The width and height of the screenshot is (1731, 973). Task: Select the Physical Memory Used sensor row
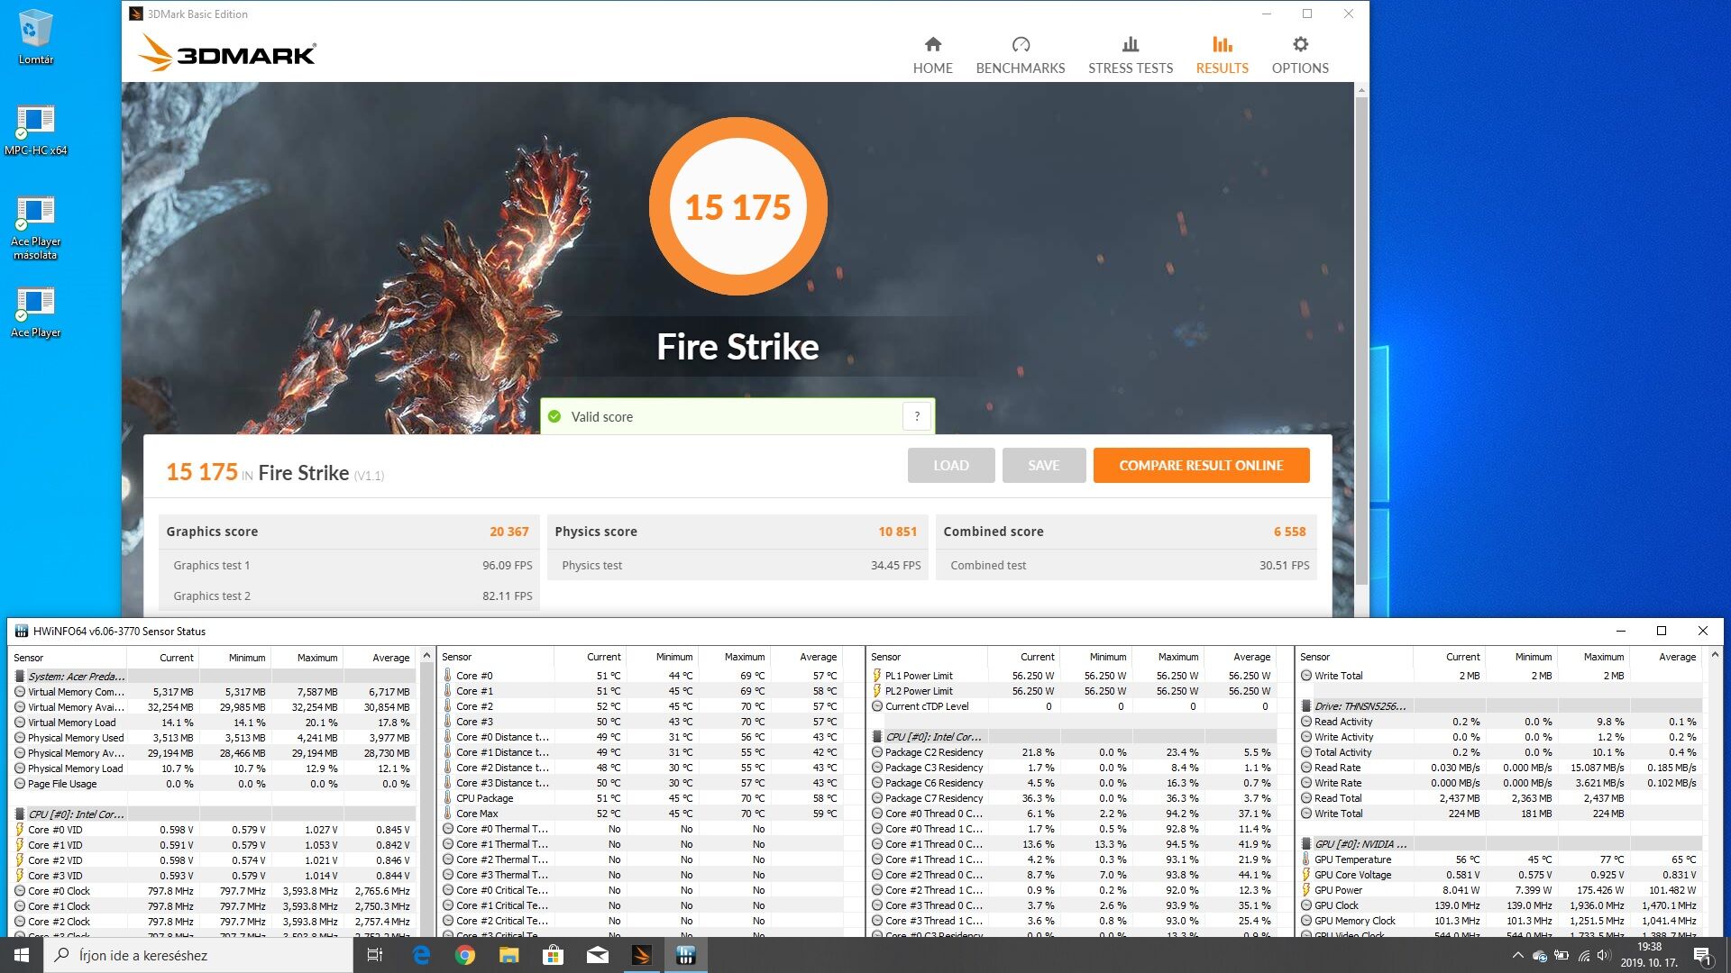[215, 738]
